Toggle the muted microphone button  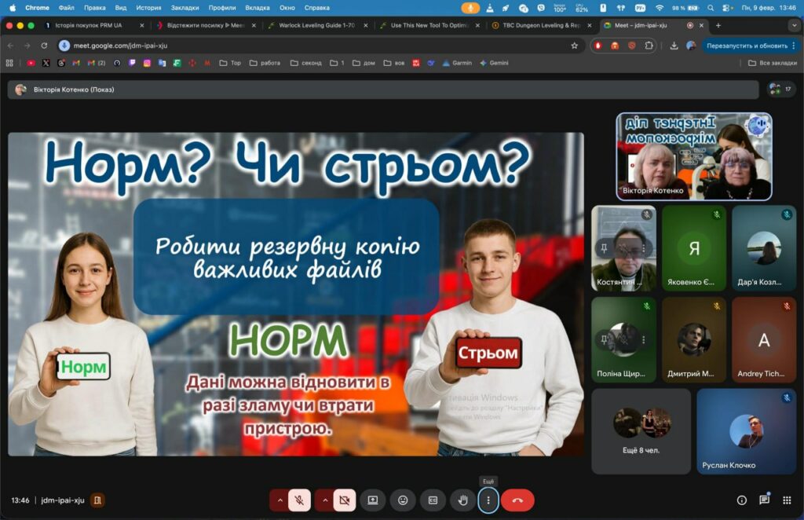299,500
